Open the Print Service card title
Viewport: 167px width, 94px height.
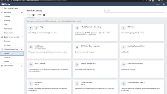click(39, 46)
